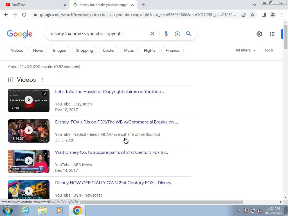Open Disney NOW OFFICIALLY OWN Fox link
Viewport: 288px width, 216px height.
pyautogui.click(x=115, y=183)
